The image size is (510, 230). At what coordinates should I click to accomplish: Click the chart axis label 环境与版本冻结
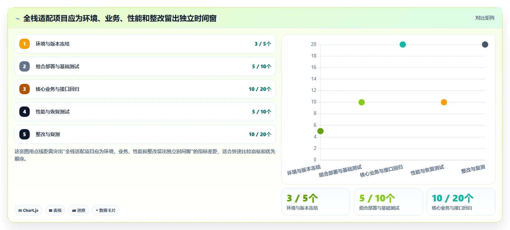point(304,170)
